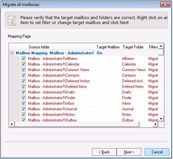The width and height of the screenshot is (173, 159).
Task: Click the horizontal scrollbar right arrow
Action: pyautogui.click(x=155, y=124)
